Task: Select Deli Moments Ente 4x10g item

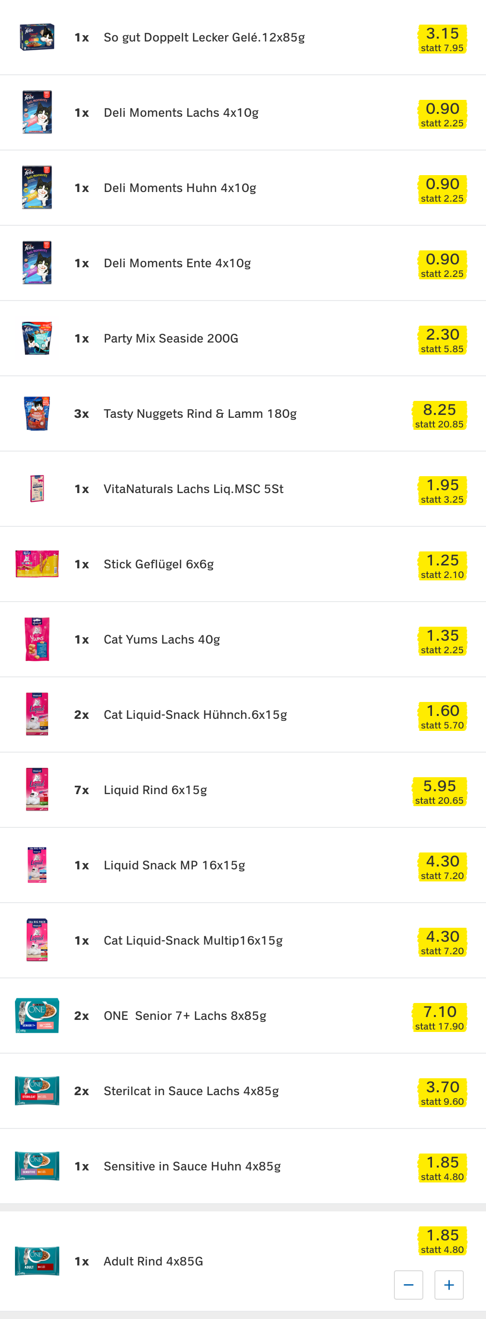Action: pyautogui.click(x=177, y=263)
